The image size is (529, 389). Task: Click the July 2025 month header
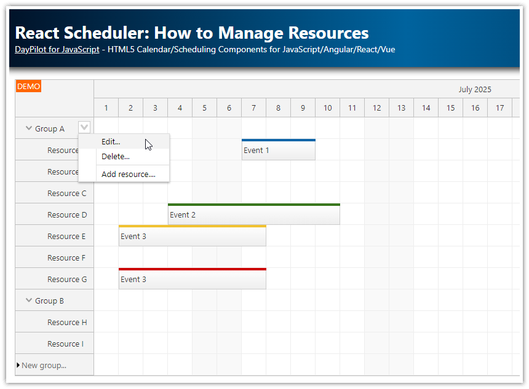pyautogui.click(x=475, y=89)
